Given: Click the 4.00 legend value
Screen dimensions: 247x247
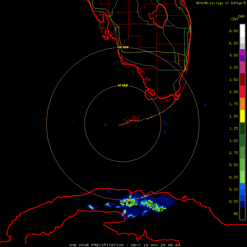Looking at the screenshot, I should tap(234, 55).
